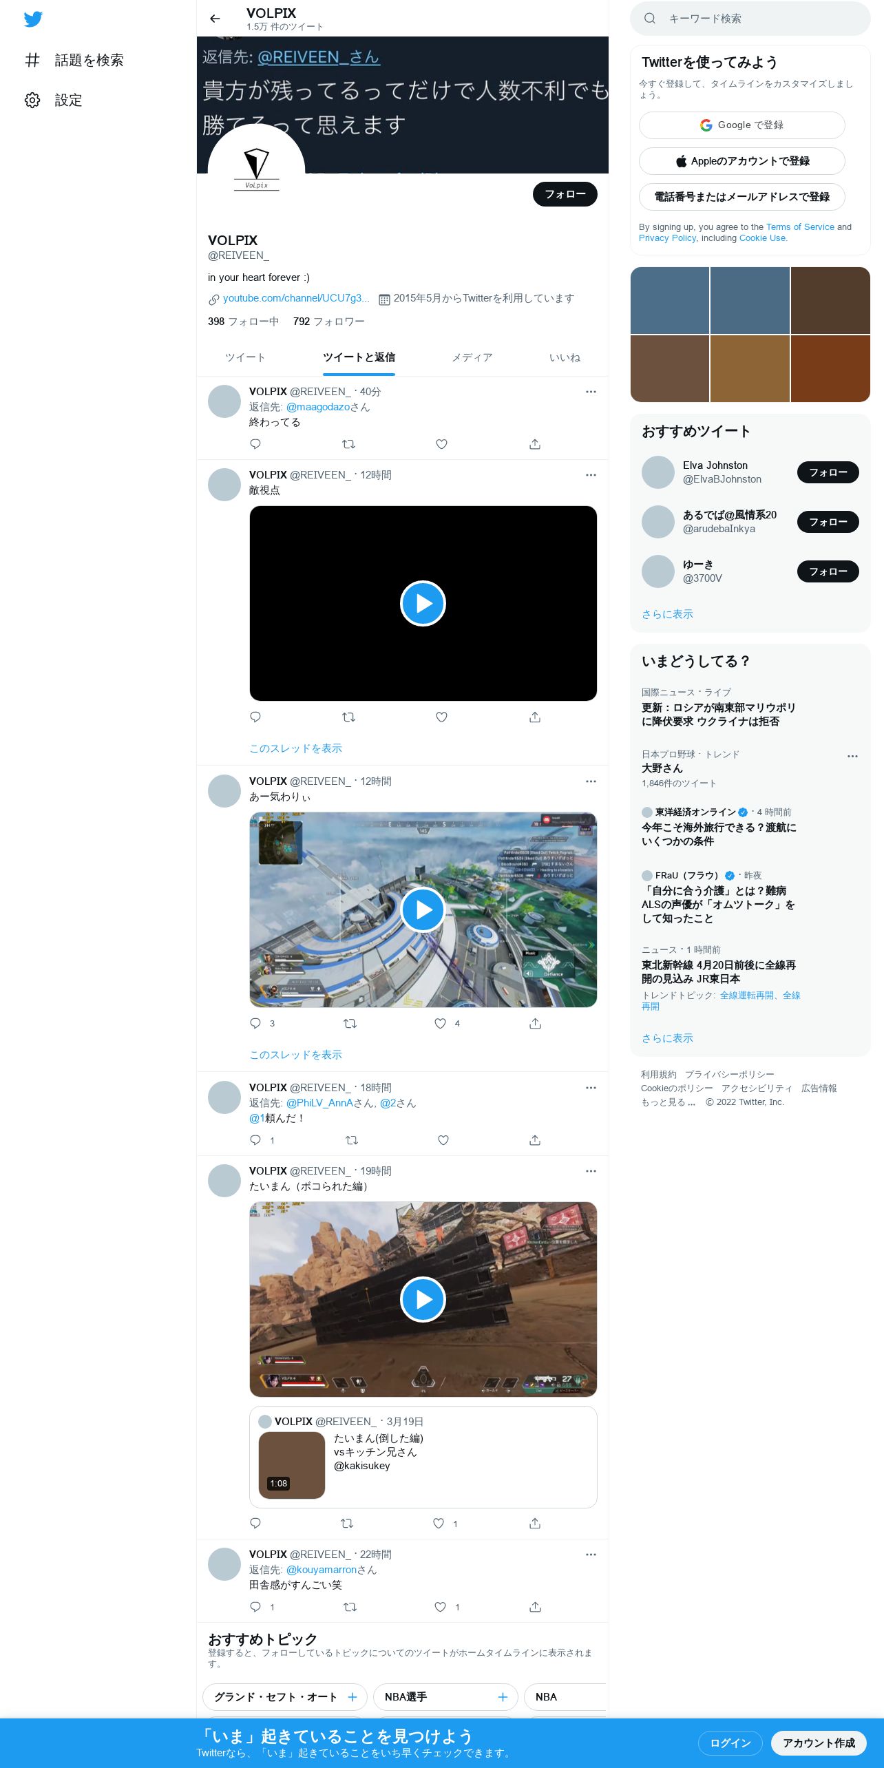This screenshot has width=884, height=1768.
Task: Follow Elva Johnston
Action: tap(828, 472)
